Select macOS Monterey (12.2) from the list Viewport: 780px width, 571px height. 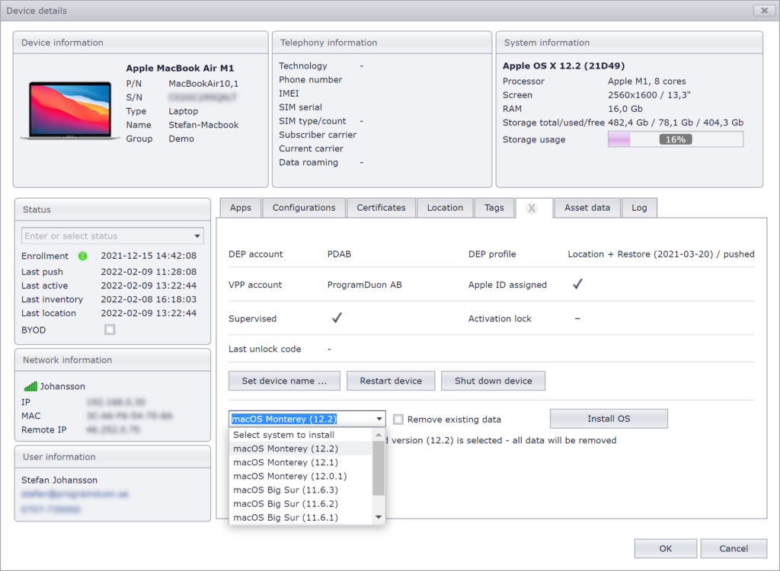coord(300,448)
